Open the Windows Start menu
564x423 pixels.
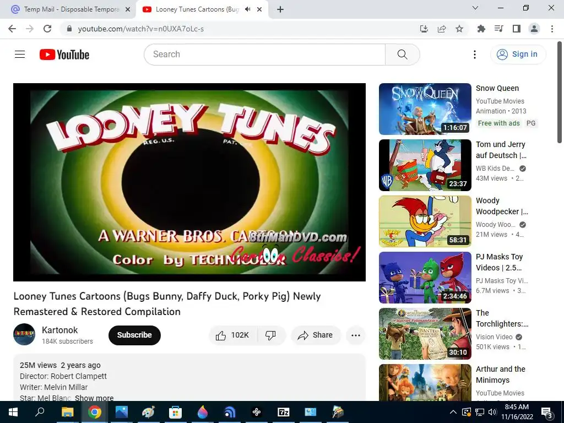pos(13,412)
